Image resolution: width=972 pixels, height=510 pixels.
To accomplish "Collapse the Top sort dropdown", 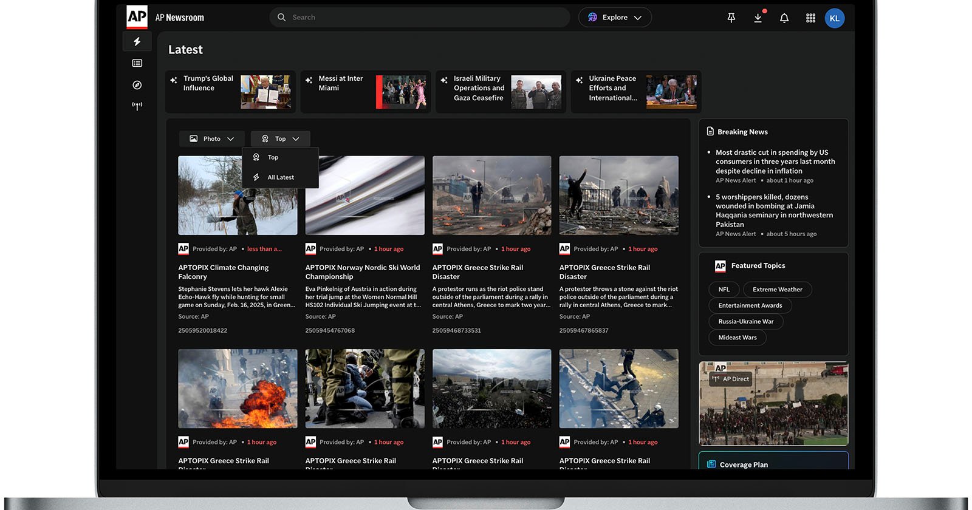I will pyautogui.click(x=281, y=139).
